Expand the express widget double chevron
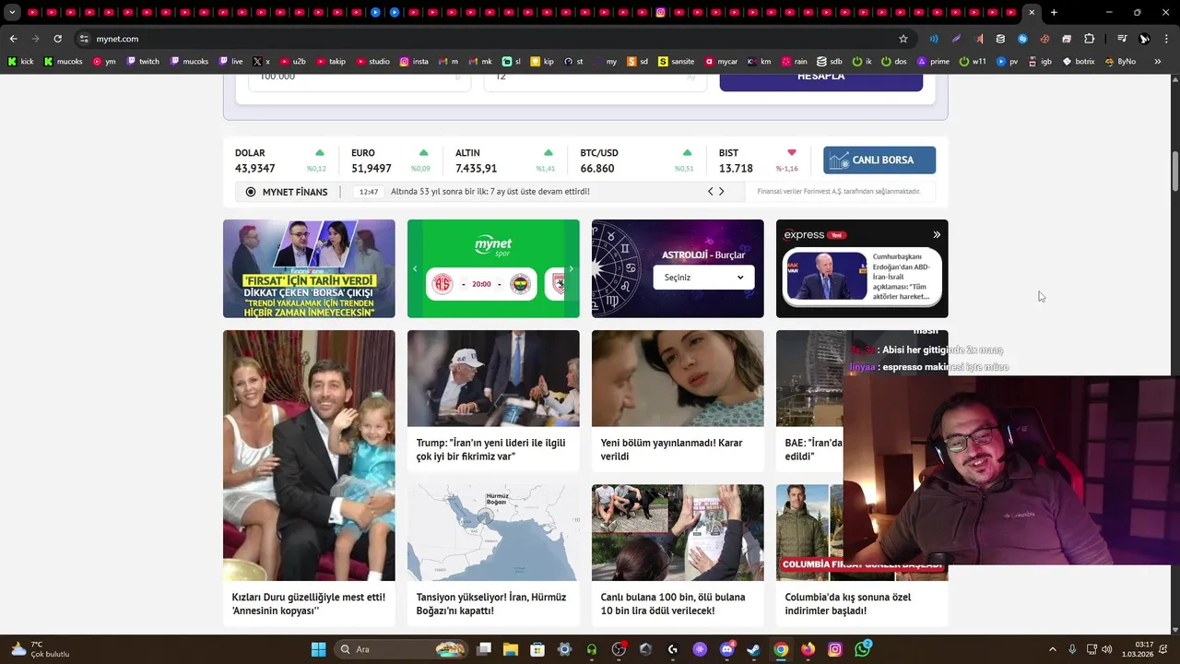This screenshot has height=664, width=1180. click(x=937, y=234)
